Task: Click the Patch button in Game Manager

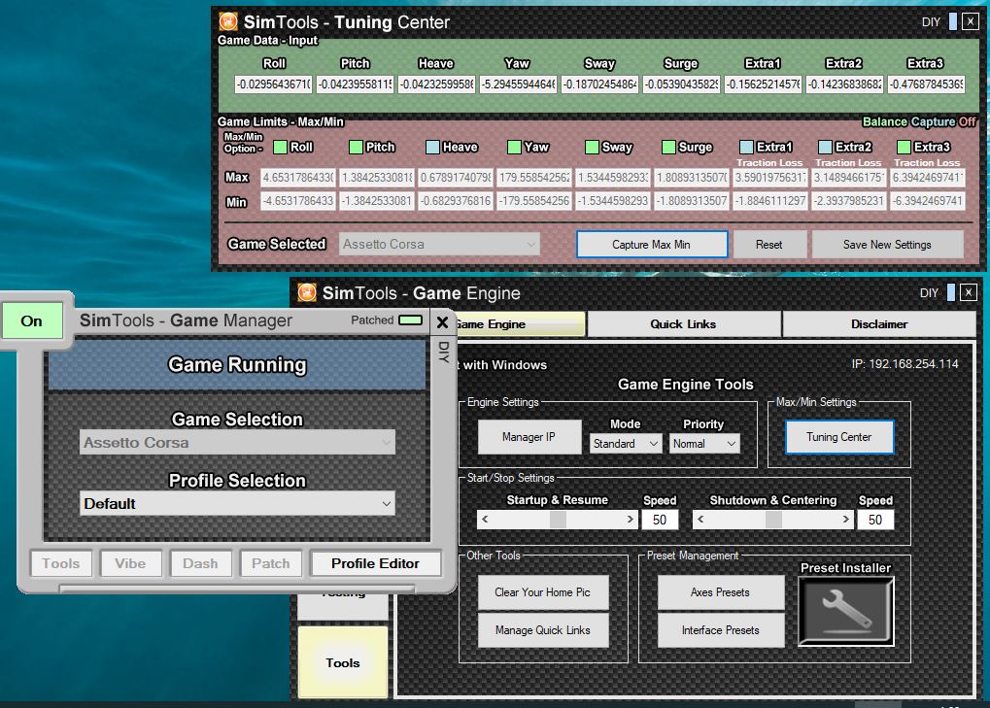Action: (270, 563)
